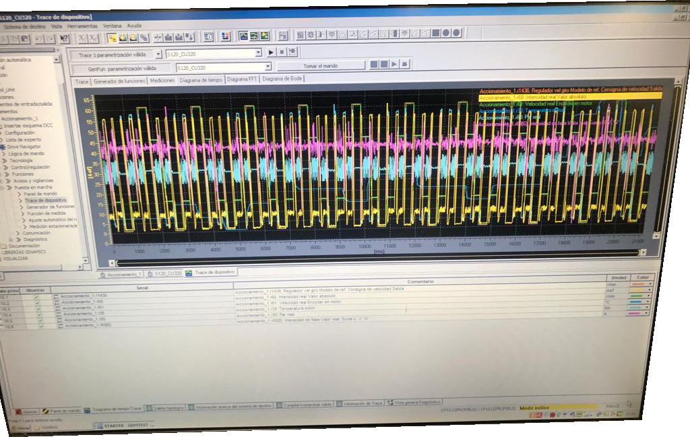Start the Trace 1 recording with play icon
The height and width of the screenshot is (437, 690).
(271, 52)
